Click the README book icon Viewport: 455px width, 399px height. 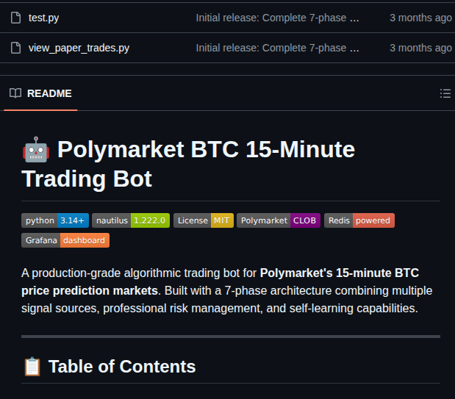pyautogui.click(x=15, y=93)
